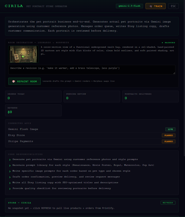Viewport: 185px width, 217px height.
Task: Click chevron beside Write all Etsy listing
Action: tap(10, 183)
